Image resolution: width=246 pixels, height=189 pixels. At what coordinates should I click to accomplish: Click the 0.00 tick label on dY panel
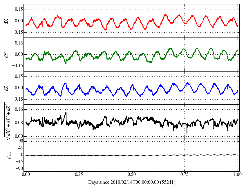(19, 54)
